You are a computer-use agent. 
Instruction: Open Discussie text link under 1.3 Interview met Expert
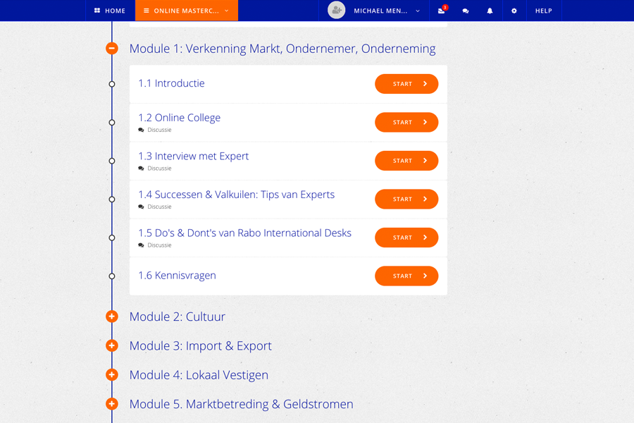click(x=159, y=168)
